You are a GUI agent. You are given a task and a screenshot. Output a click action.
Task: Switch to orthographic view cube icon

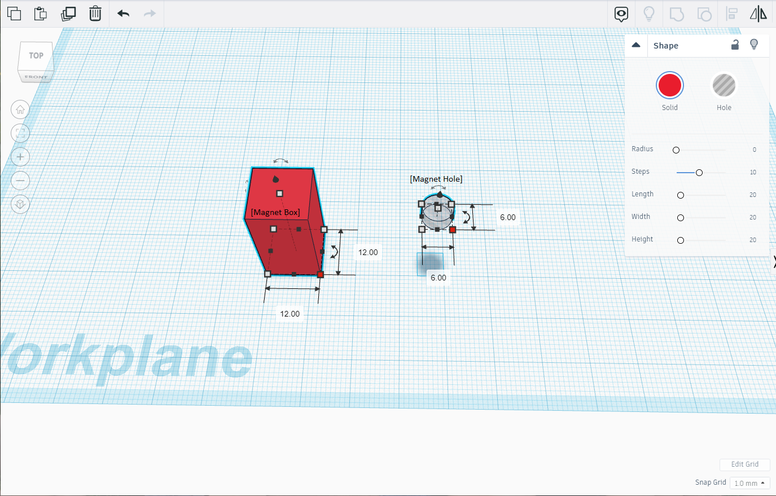(x=20, y=204)
